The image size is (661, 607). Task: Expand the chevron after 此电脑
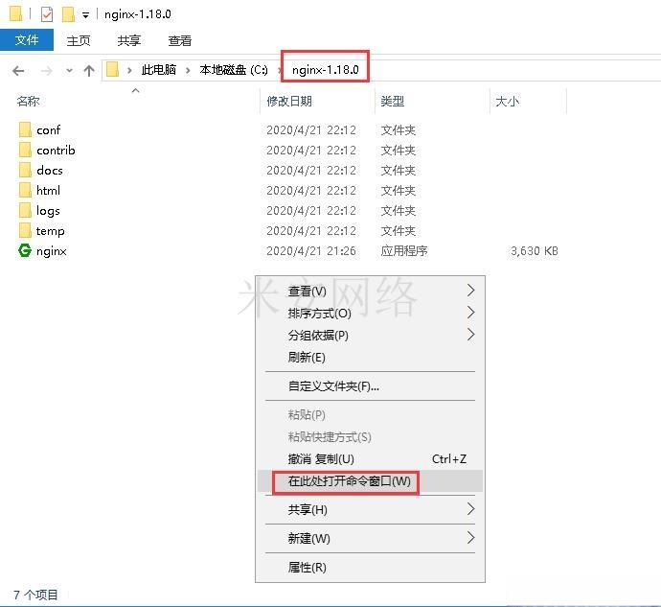coord(188,70)
